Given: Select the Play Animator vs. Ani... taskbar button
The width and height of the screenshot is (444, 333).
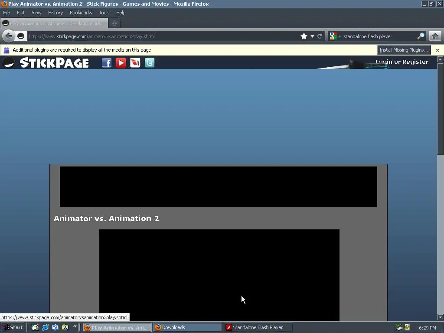Looking at the screenshot, I should click(117, 327).
